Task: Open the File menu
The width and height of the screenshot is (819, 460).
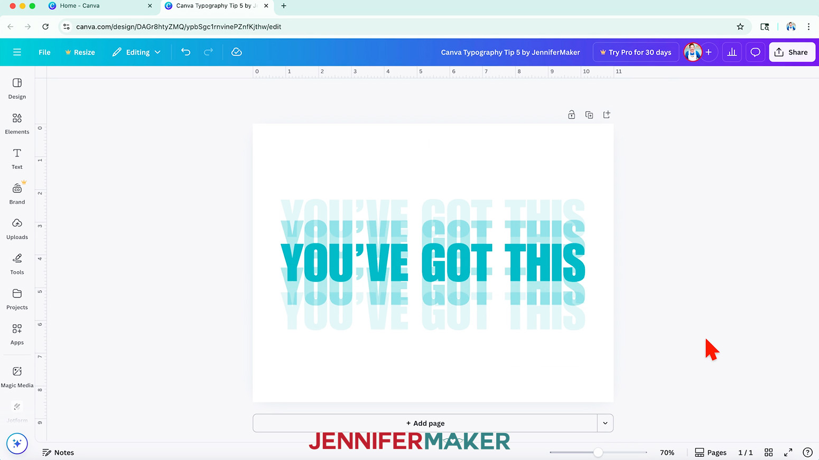Action: 44,52
